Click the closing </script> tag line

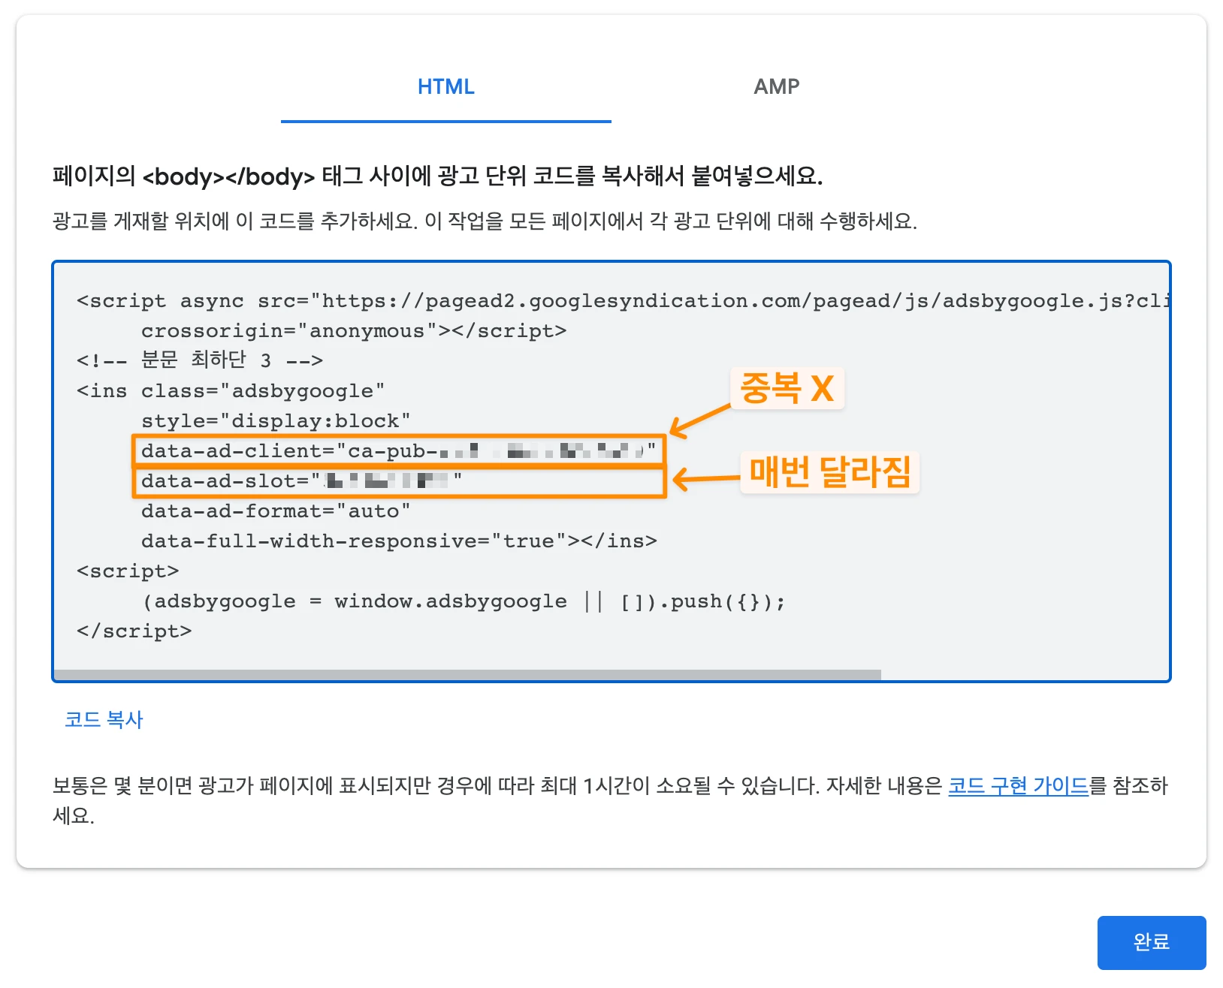point(134,631)
